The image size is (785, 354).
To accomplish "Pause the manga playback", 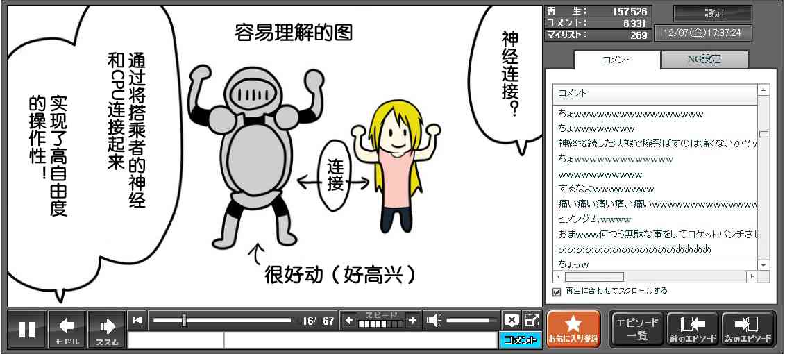I will 27,329.
